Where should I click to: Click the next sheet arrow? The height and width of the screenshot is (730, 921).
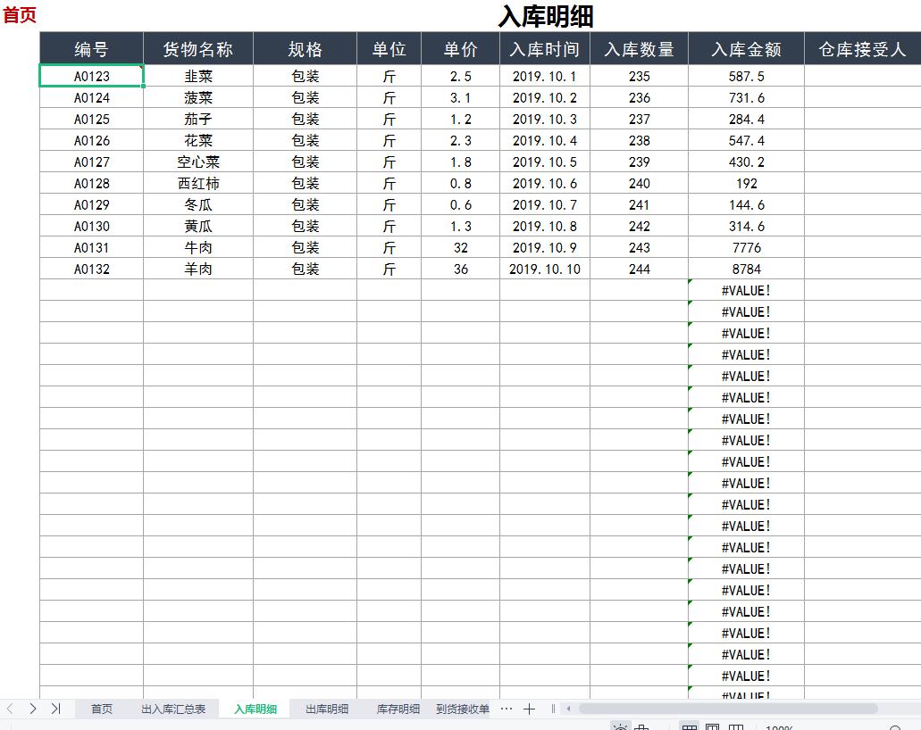pos(33,708)
